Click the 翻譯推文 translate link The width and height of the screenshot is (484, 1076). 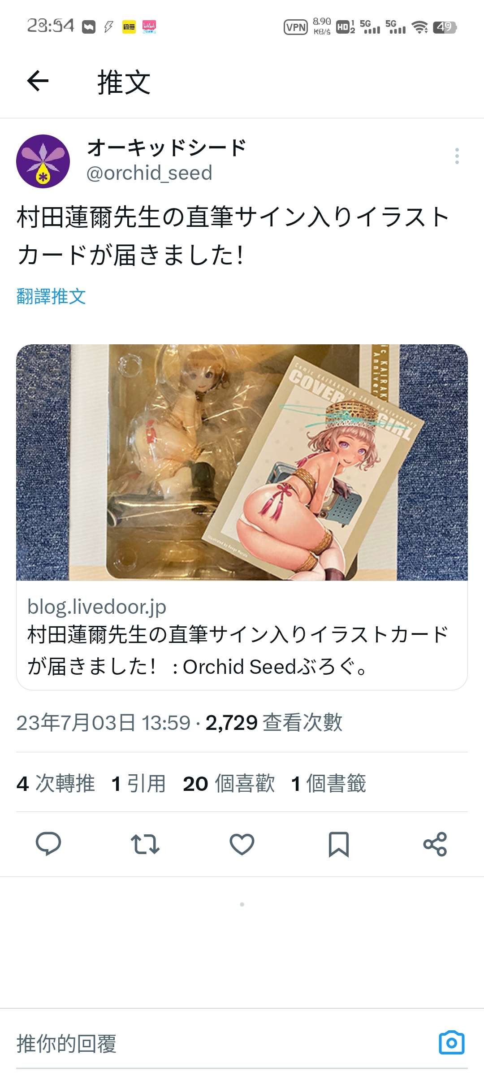(x=51, y=296)
